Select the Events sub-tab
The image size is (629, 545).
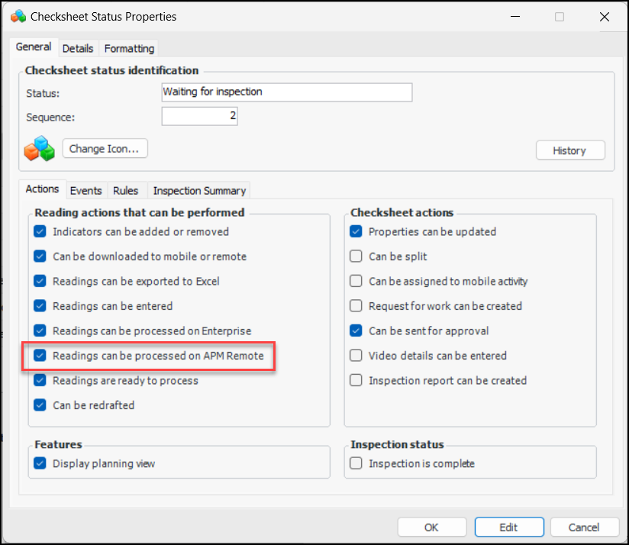point(85,191)
